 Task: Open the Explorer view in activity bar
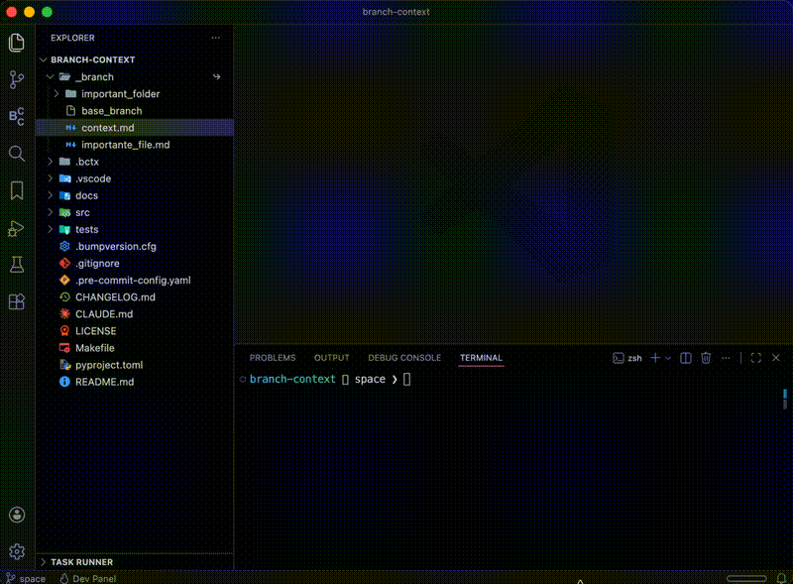pyautogui.click(x=17, y=43)
